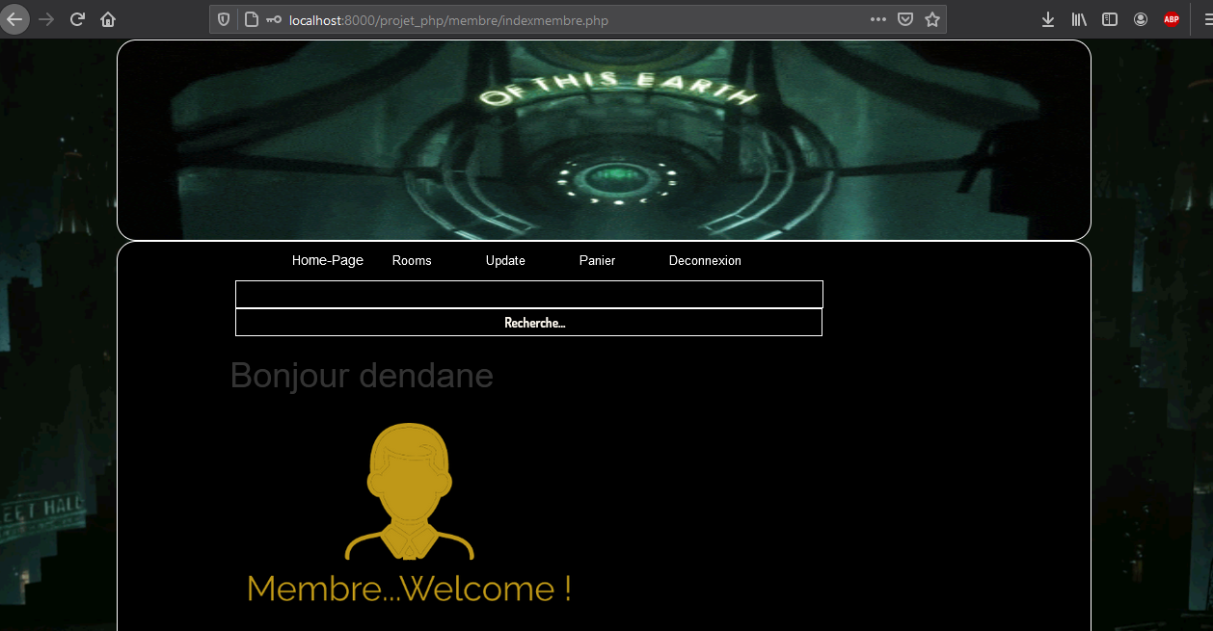Click inside the search text field
Screen dimensions: 1213x631
click(528, 294)
